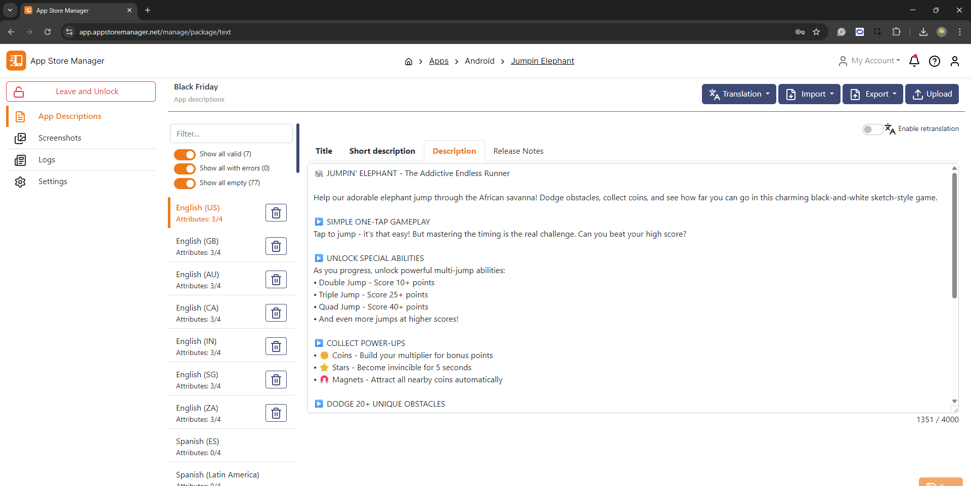
Task: Toggle Show all valid switch
Action: point(185,154)
